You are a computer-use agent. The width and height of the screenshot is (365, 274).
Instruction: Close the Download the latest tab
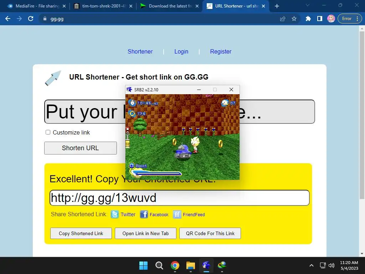[x=197, y=6]
